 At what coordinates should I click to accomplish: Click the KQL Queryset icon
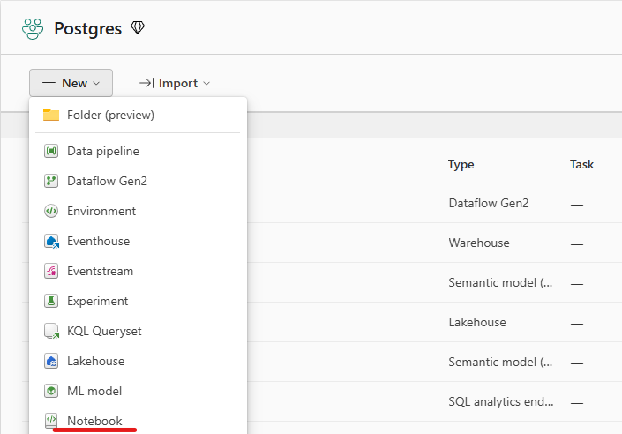(x=51, y=331)
